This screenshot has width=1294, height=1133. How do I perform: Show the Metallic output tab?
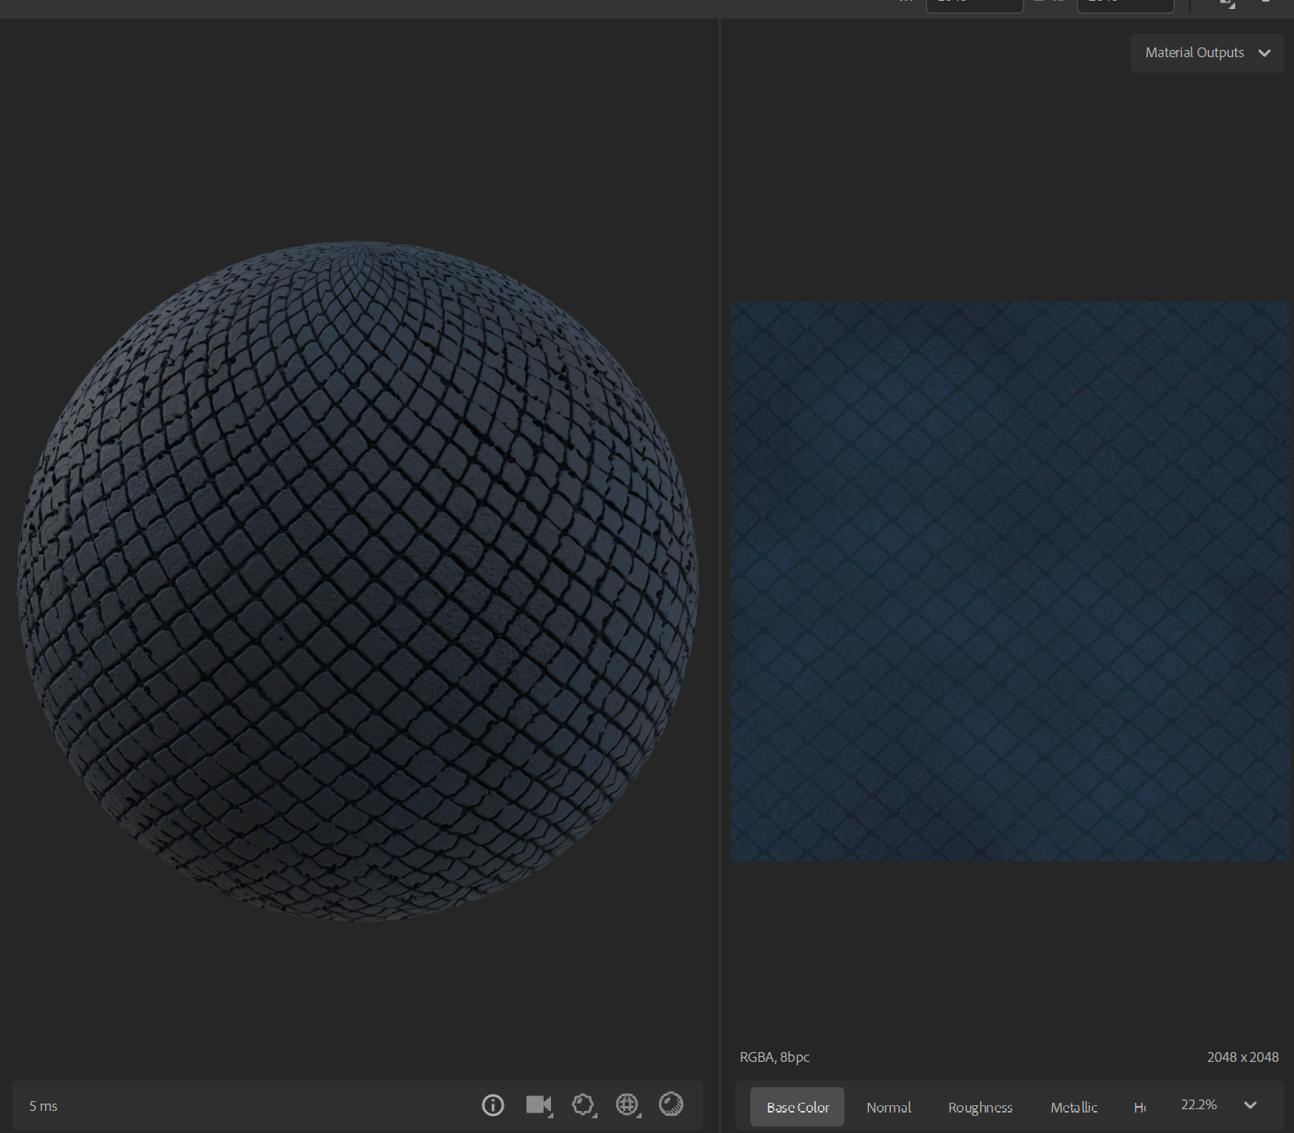click(x=1073, y=1107)
